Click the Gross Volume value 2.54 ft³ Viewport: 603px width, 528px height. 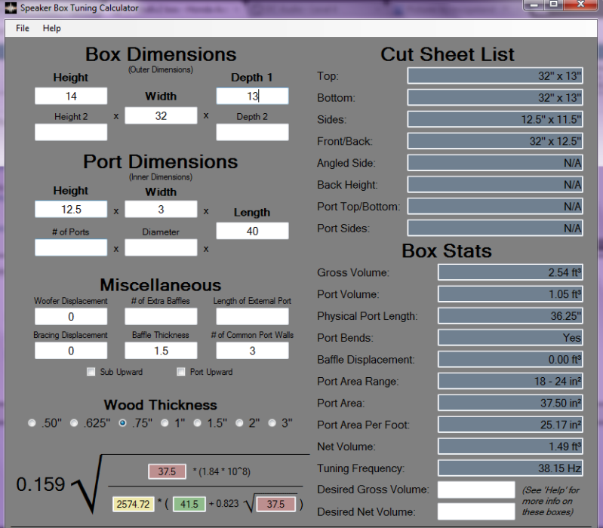510,272
